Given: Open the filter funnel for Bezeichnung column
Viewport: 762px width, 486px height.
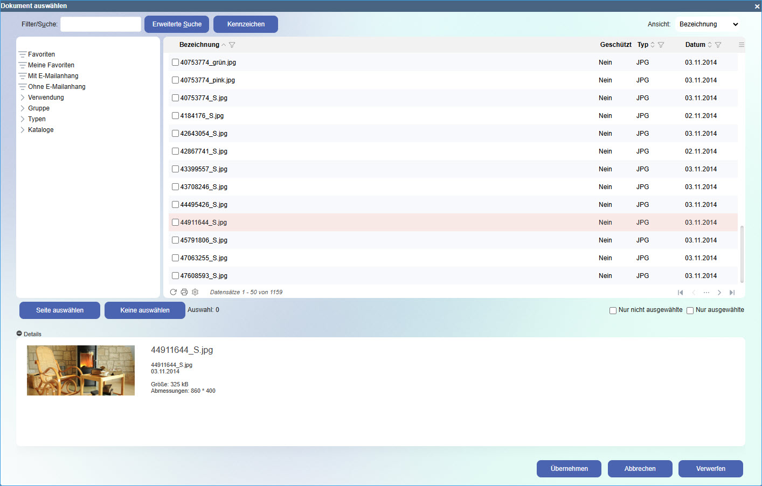Looking at the screenshot, I should click(232, 45).
